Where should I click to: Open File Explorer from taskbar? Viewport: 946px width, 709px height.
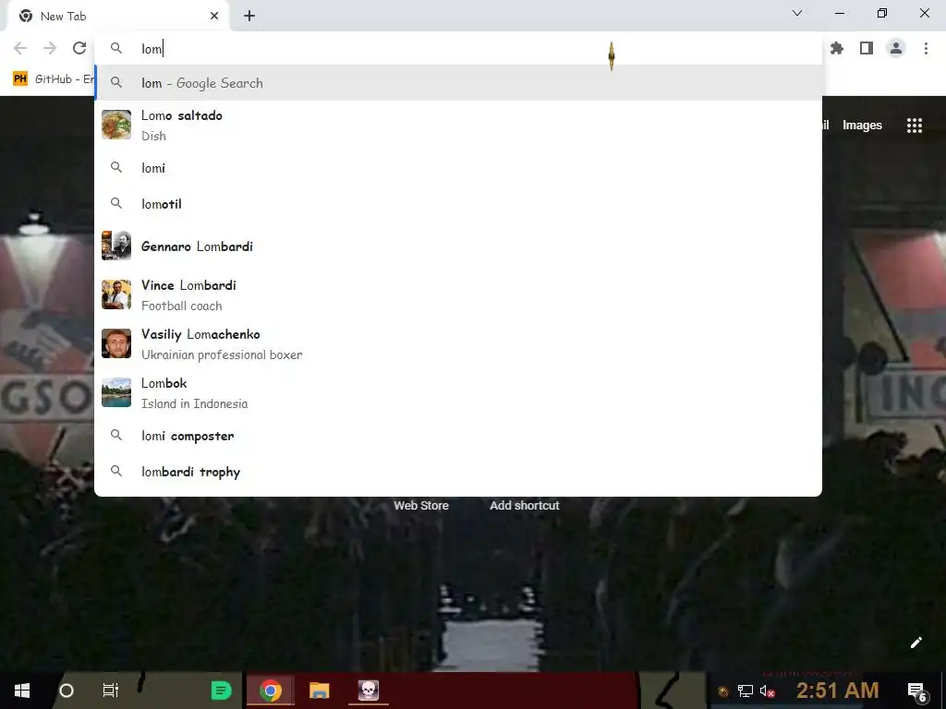[x=319, y=691]
